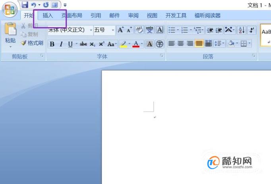
Task: Justify the paragraph text
Action: click(x=199, y=44)
